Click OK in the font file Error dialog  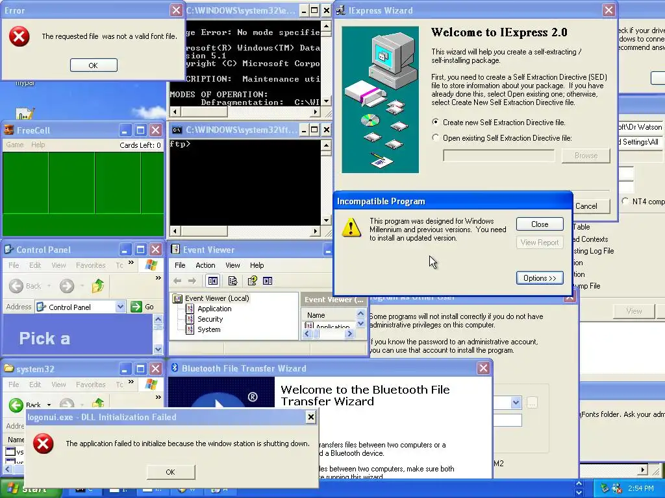coord(94,65)
